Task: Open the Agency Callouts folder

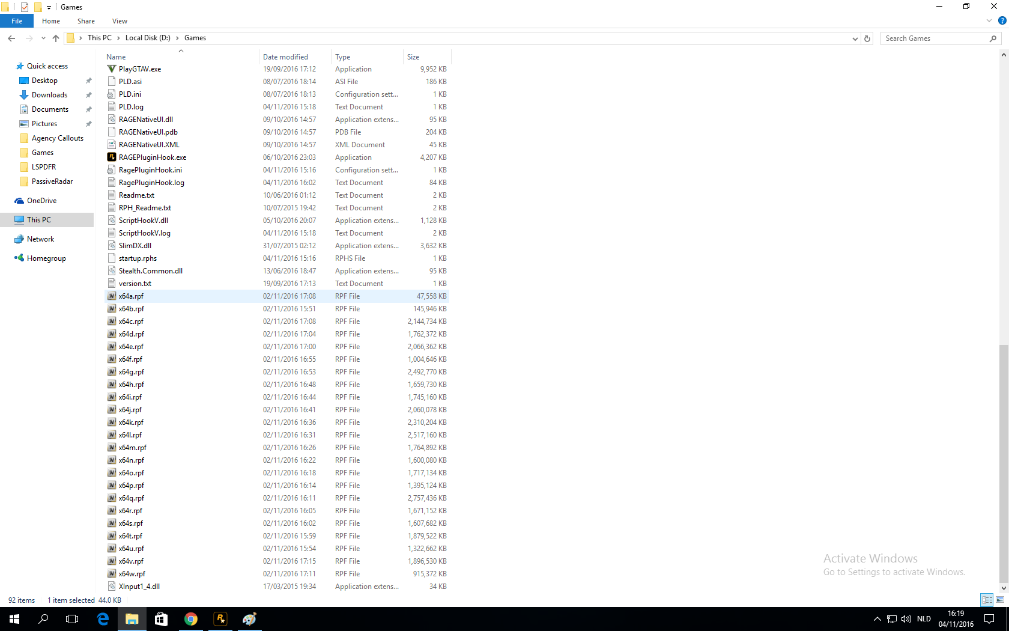Action: click(x=58, y=138)
